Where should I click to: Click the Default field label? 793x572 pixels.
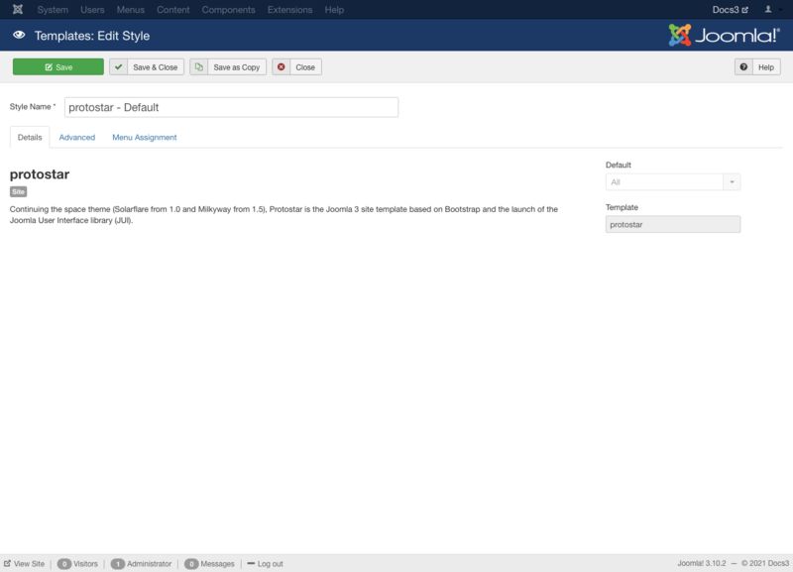coord(618,165)
